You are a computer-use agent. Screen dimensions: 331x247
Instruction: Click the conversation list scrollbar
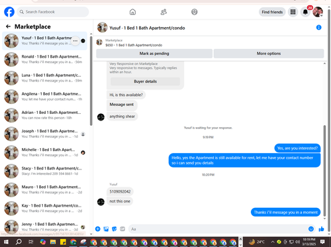[x=91, y=81]
